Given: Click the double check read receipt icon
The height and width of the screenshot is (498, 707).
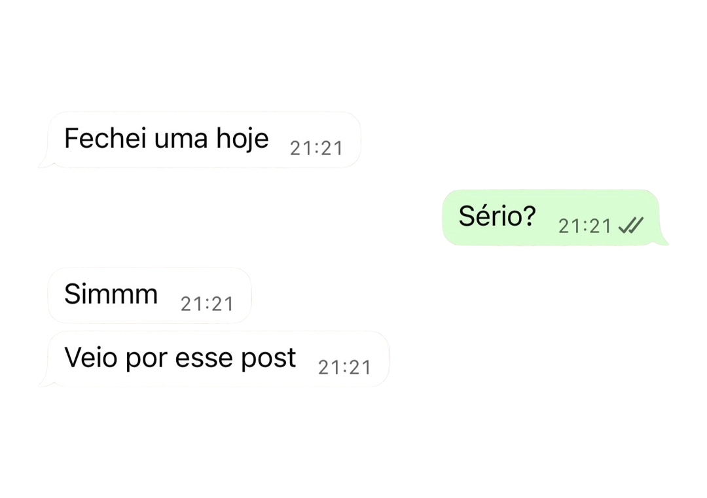Looking at the screenshot, I should point(631,225).
